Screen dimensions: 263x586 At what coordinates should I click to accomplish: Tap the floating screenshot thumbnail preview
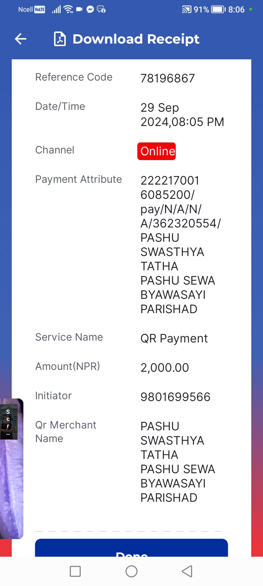12,469
